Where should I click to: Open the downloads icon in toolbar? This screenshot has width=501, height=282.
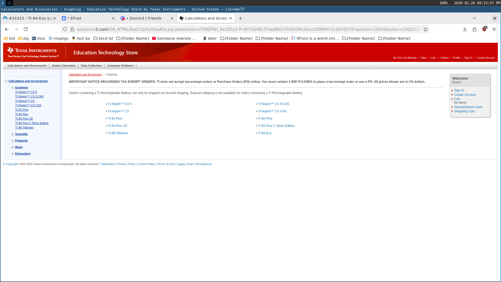465,29
